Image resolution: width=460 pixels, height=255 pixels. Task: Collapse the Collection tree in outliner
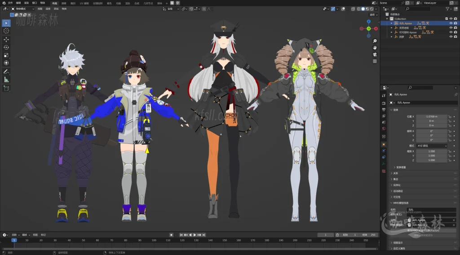coord(388,19)
